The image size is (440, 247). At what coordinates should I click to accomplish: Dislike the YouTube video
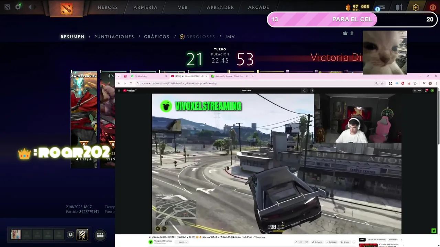306,242
